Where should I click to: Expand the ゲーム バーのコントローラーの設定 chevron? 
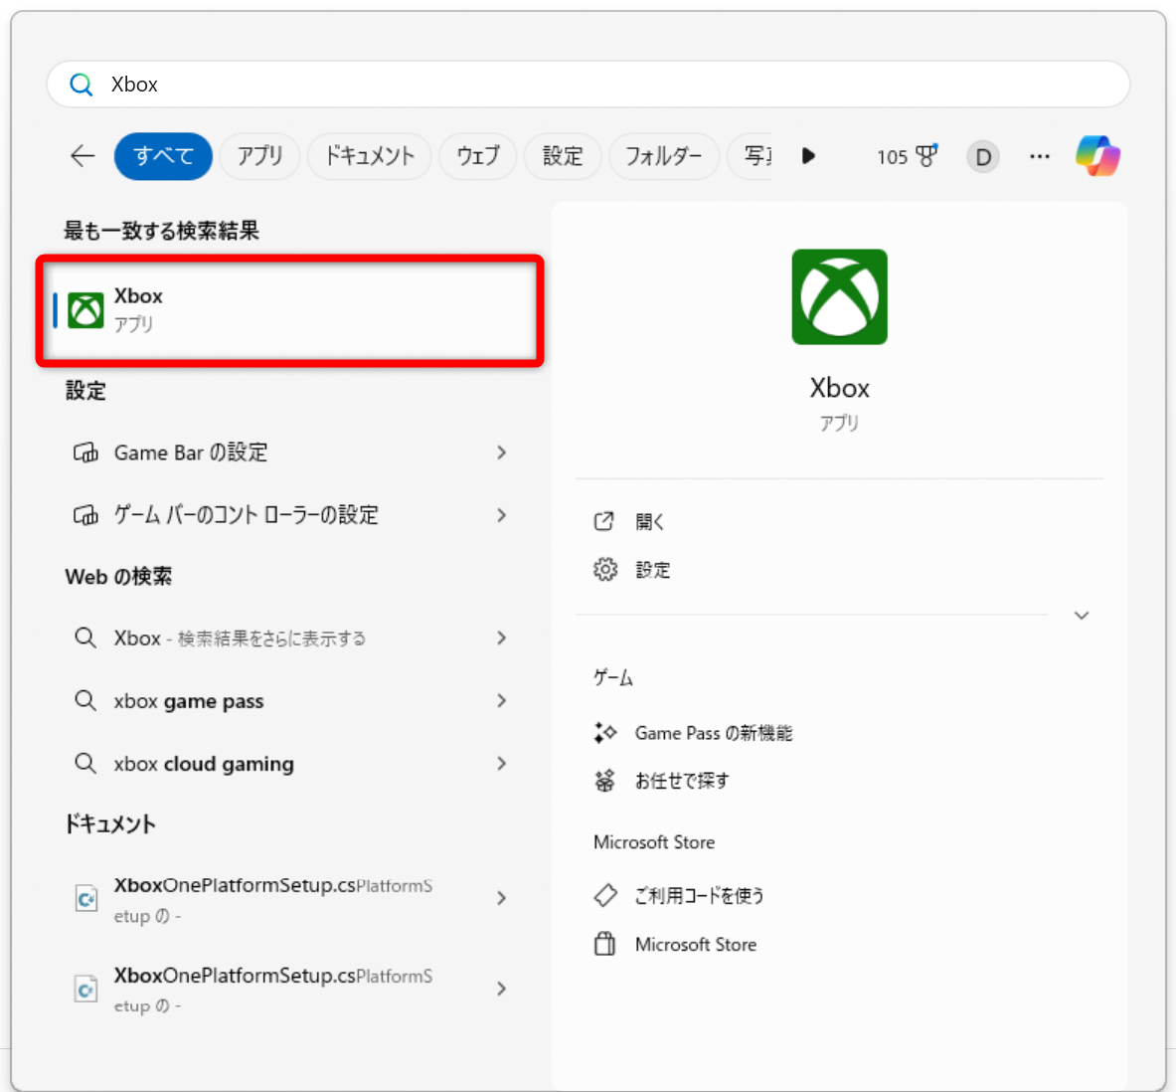pyautogui.click(x=502, y=515)
